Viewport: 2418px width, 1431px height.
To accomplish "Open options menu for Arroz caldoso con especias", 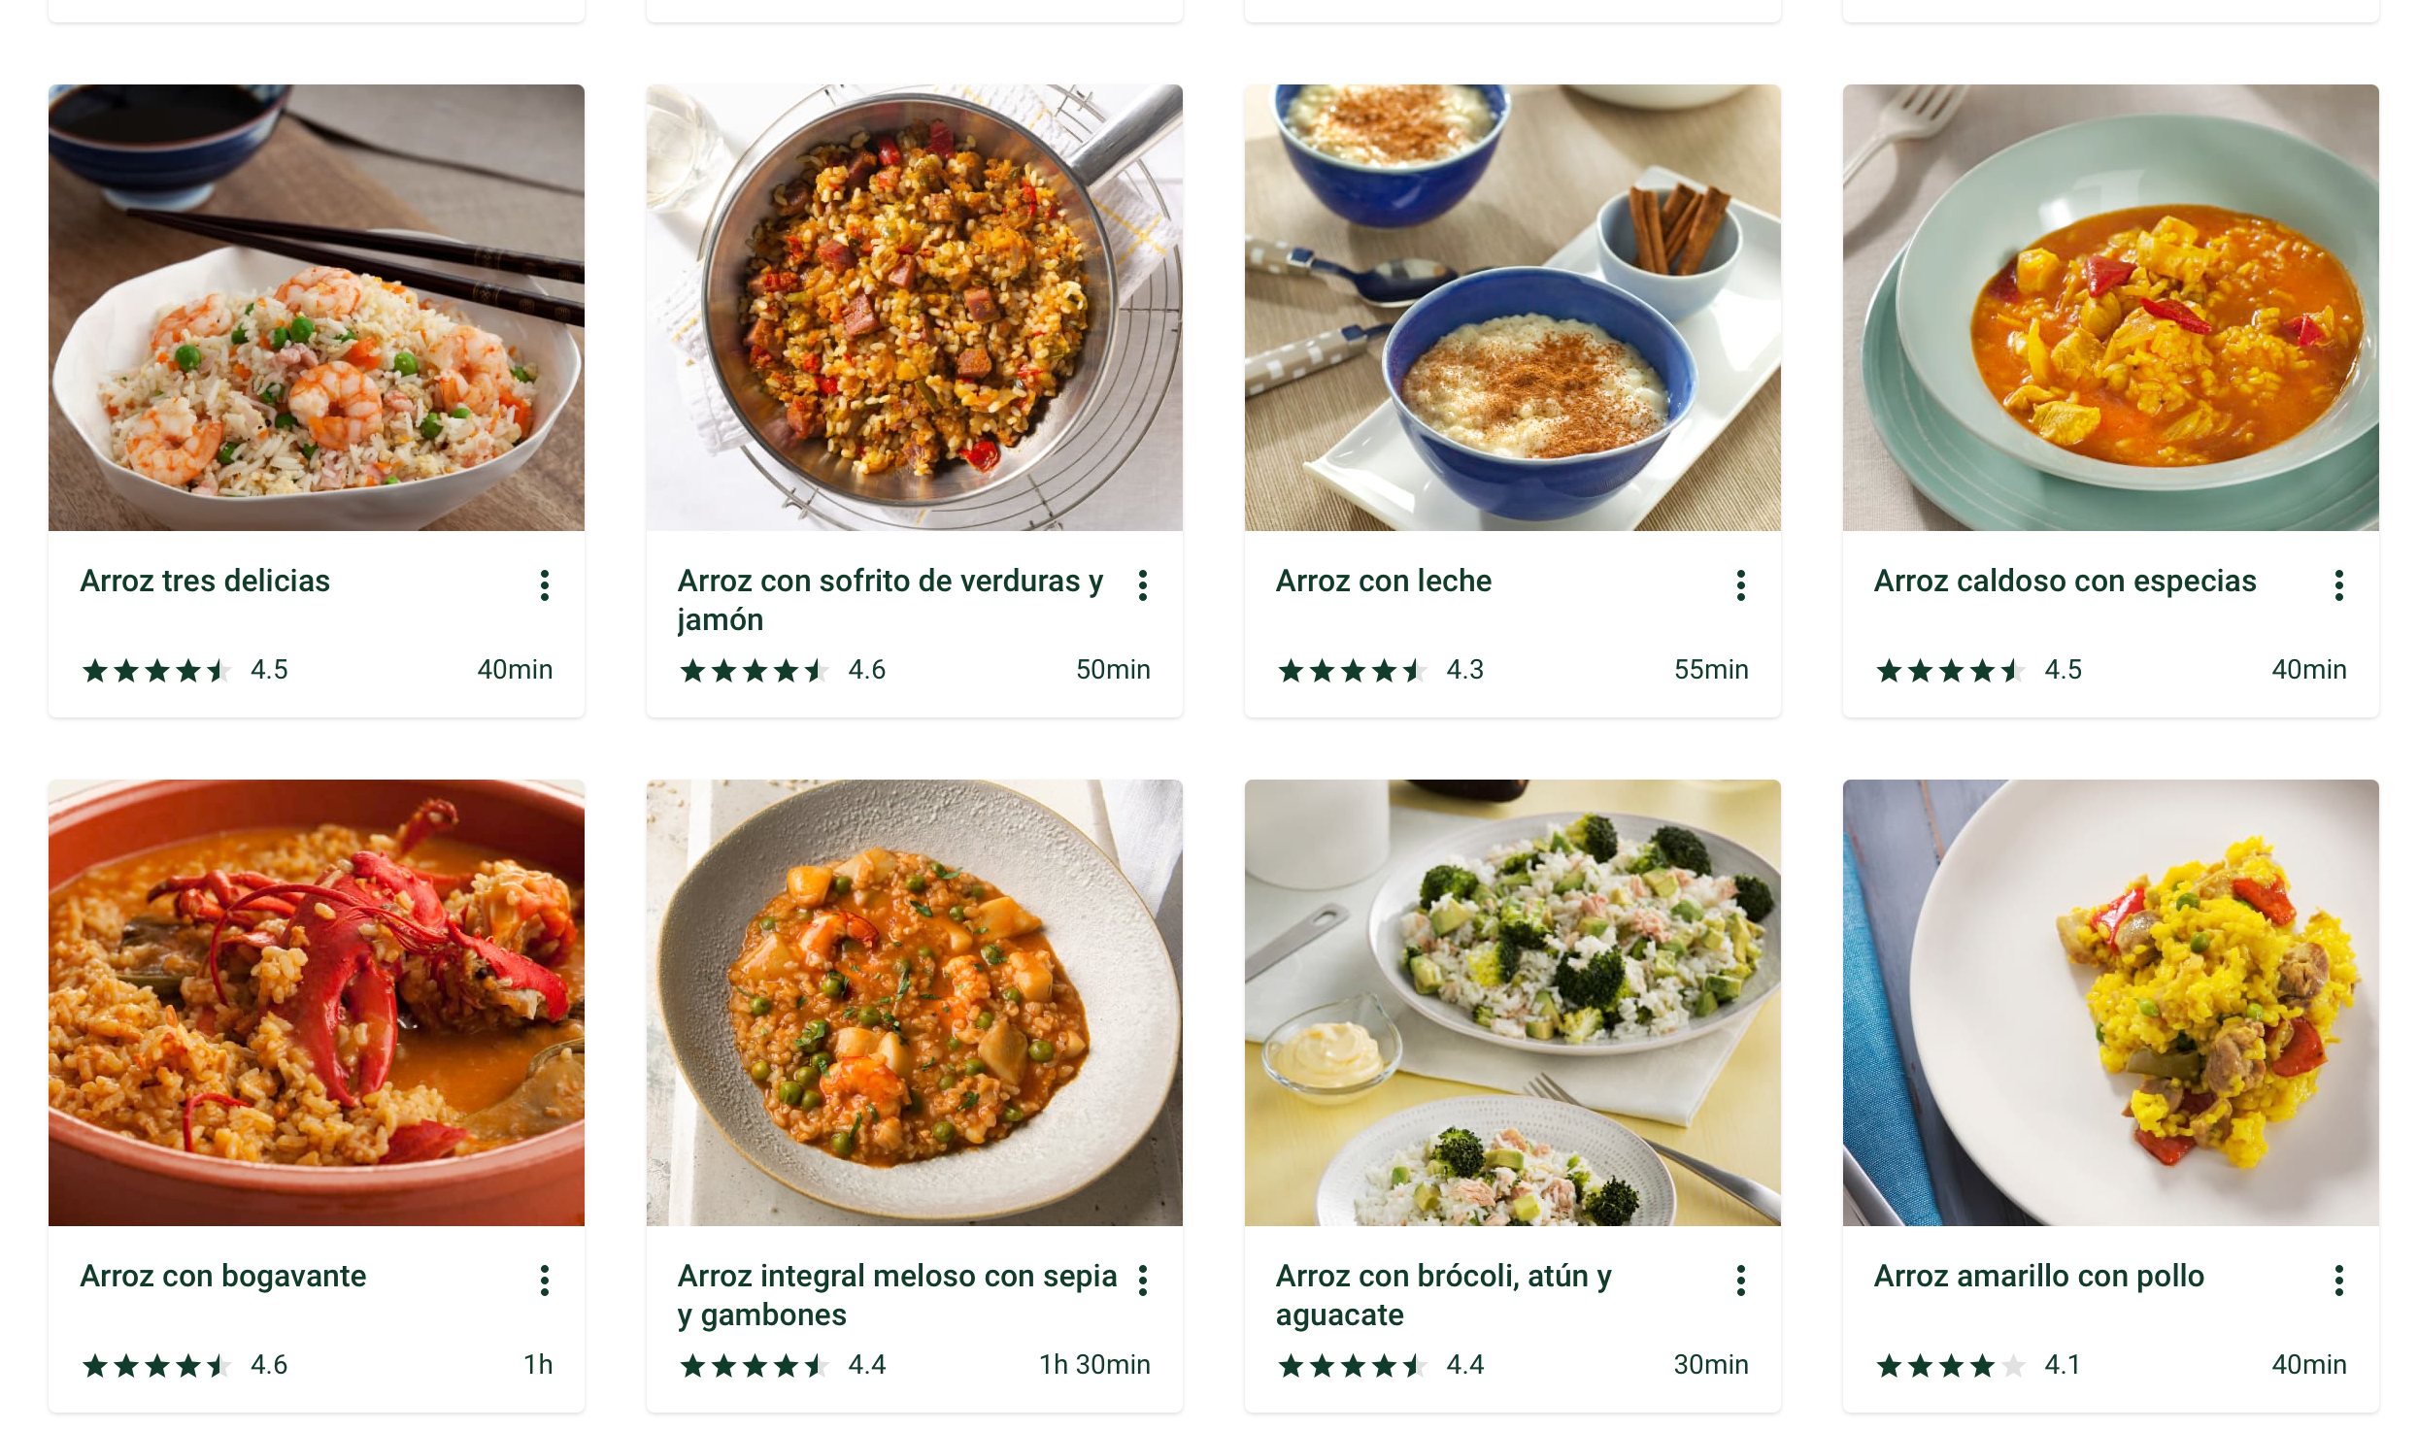I will [2339, 585].
